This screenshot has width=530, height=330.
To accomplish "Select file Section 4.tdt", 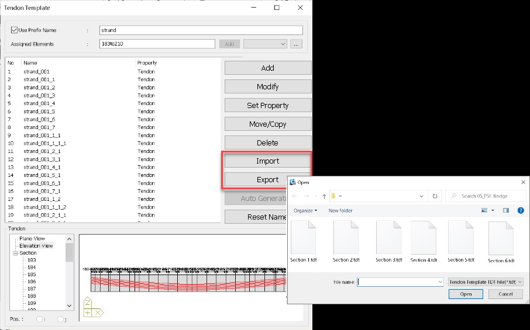I will tap(424, 242).
